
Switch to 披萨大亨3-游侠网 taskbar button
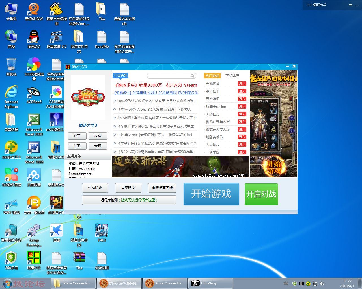pos(118,283)
